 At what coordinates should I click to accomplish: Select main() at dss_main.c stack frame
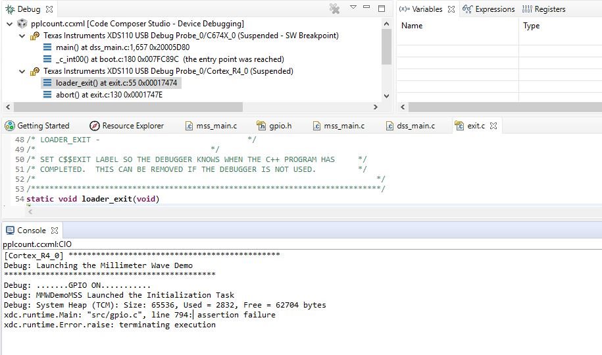pos(122,47)
